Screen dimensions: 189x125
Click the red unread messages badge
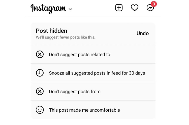(x=154, y=4)
